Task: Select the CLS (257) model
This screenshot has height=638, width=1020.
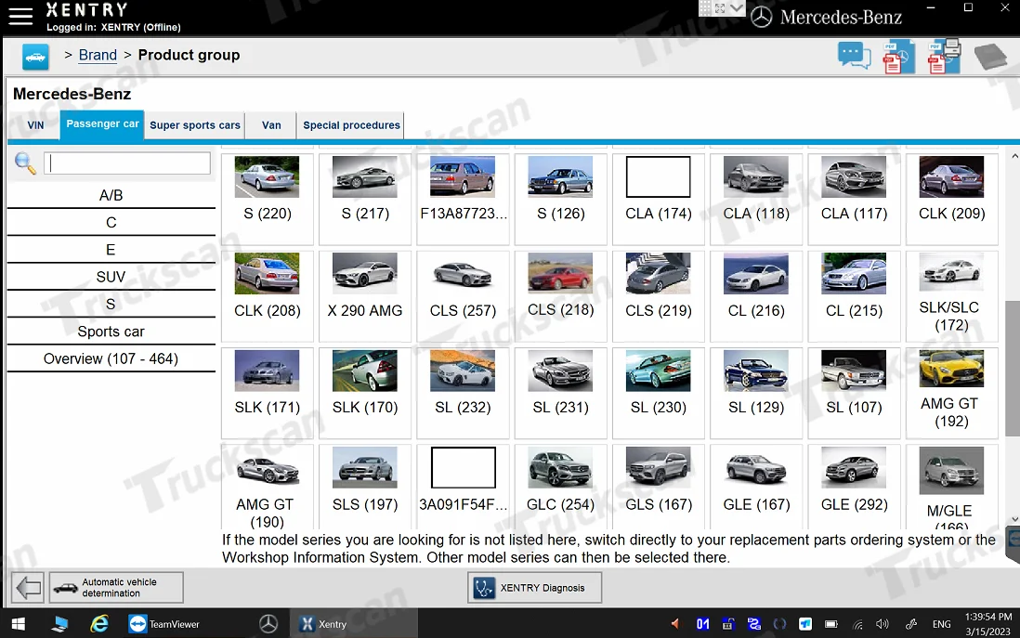Action: pos(464,296)
